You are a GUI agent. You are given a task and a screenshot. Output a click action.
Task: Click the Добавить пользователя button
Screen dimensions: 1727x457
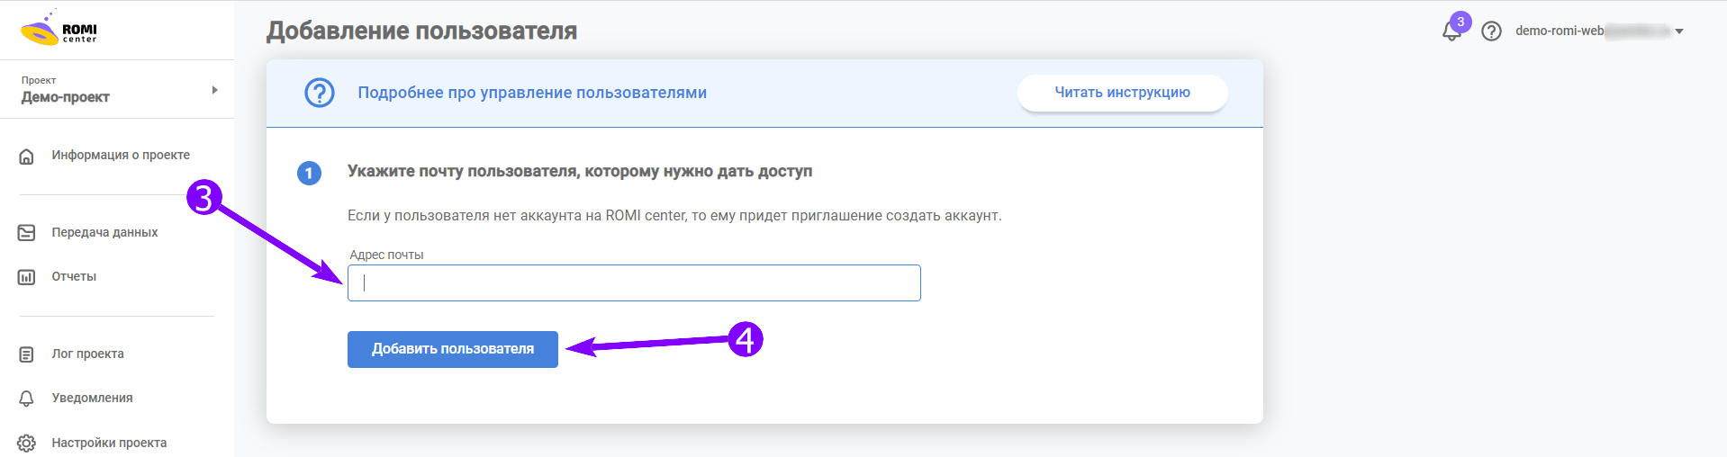pos(453,349)
